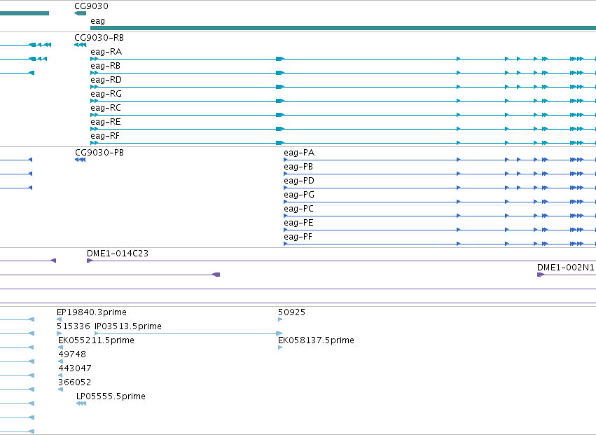The image size is (596, 435).
Task: Click the IP03513.5prime label
Action: point(128,326)
